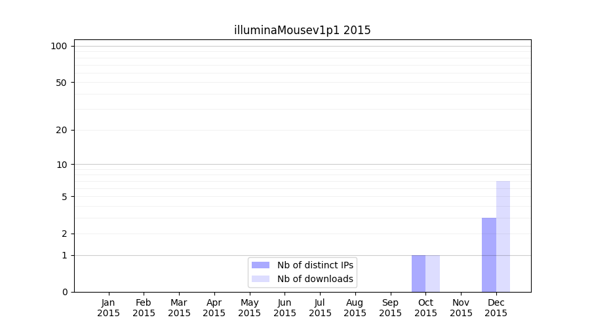This screenshot has width=590, height=328.
Task: Select the 50 y-axis tick label
Action: coord(62,83)
